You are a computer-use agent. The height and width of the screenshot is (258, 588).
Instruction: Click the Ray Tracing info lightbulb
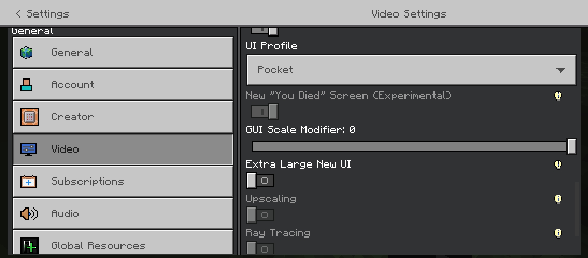pyautogui.click(x=558, y=233)
